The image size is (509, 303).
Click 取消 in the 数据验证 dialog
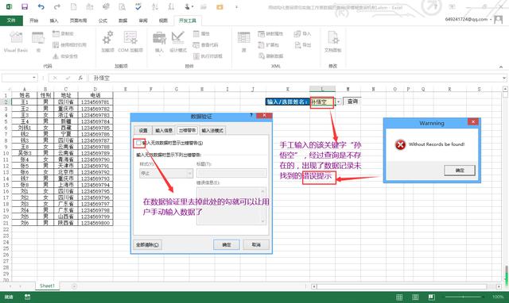[x=256, y=245]
